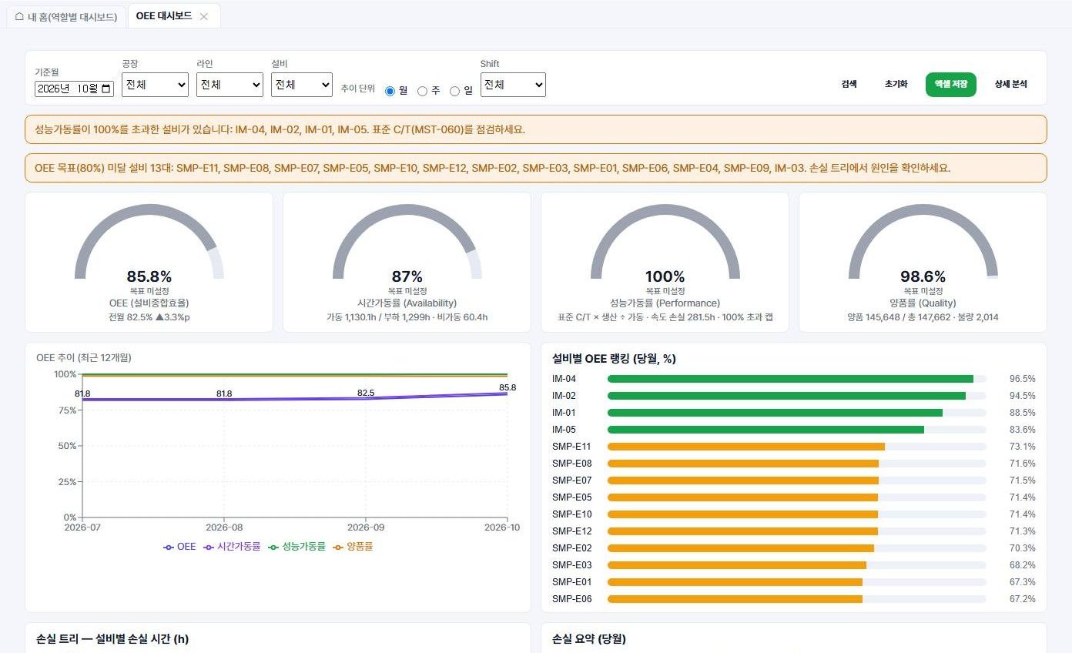Click the 검색 button
The image size is (1072, 653).
tap(849, 85)
